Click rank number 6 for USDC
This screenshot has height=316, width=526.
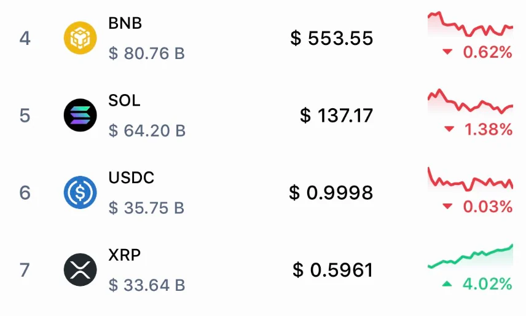25,193
